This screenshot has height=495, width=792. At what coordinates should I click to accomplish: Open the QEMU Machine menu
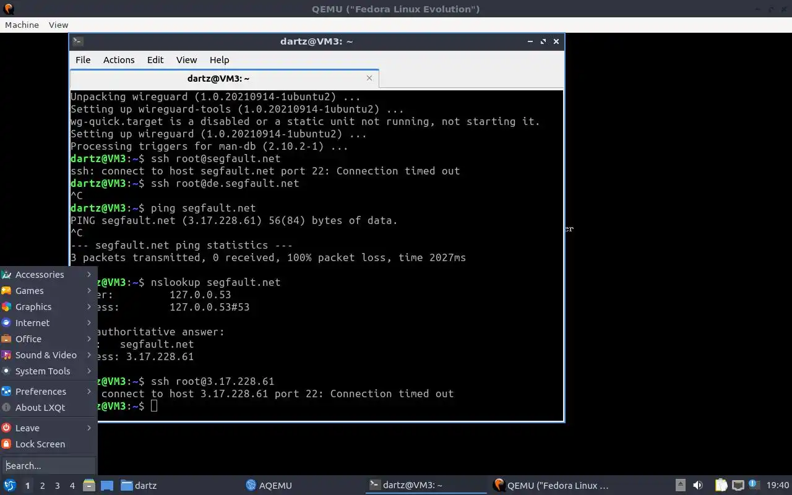[x=22, y=25]
